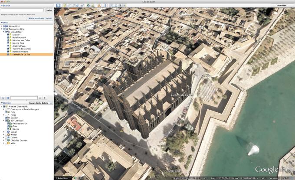The height and width of the screenshot is (180, 295).
Task: Uncheck the Hotel Mariant checkbox
Action: (x=8, y=37)
